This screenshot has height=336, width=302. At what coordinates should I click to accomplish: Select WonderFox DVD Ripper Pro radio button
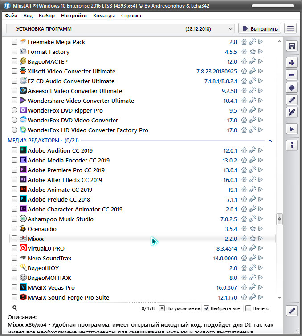click(15, 110)
